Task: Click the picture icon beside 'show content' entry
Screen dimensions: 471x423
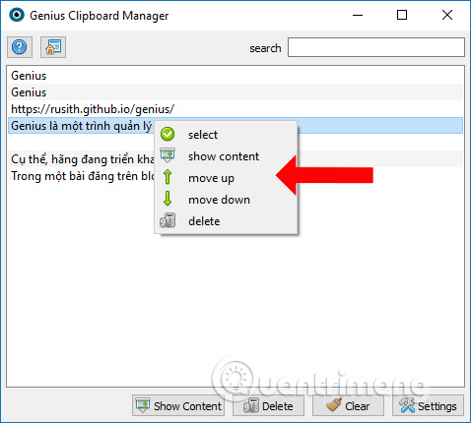Action: (168, 155)
